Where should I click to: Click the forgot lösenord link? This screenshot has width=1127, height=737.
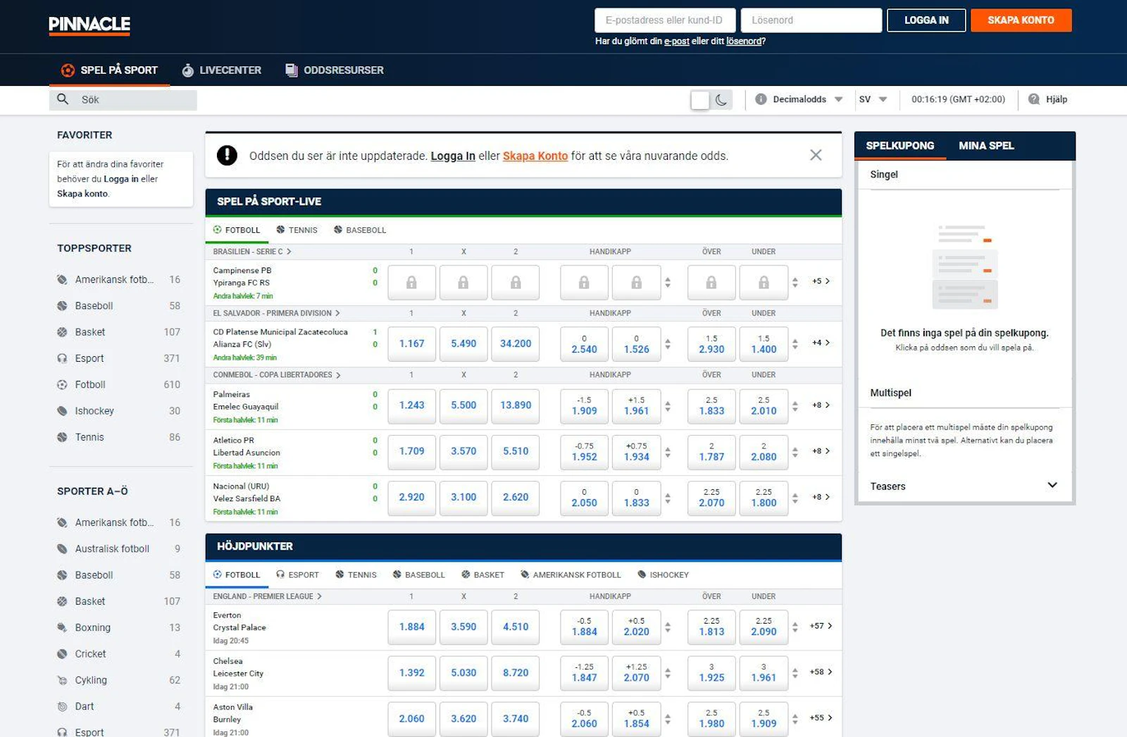[x=744, y=42]
